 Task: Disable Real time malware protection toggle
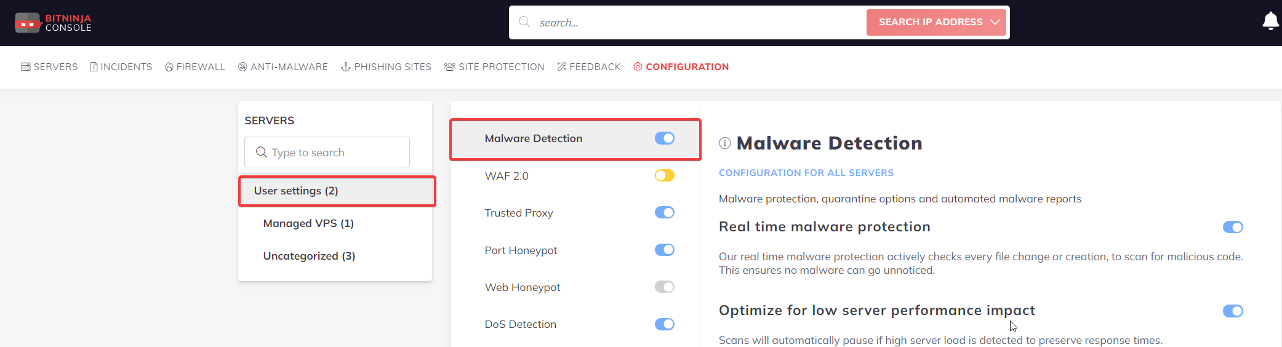pos(1233,227)
